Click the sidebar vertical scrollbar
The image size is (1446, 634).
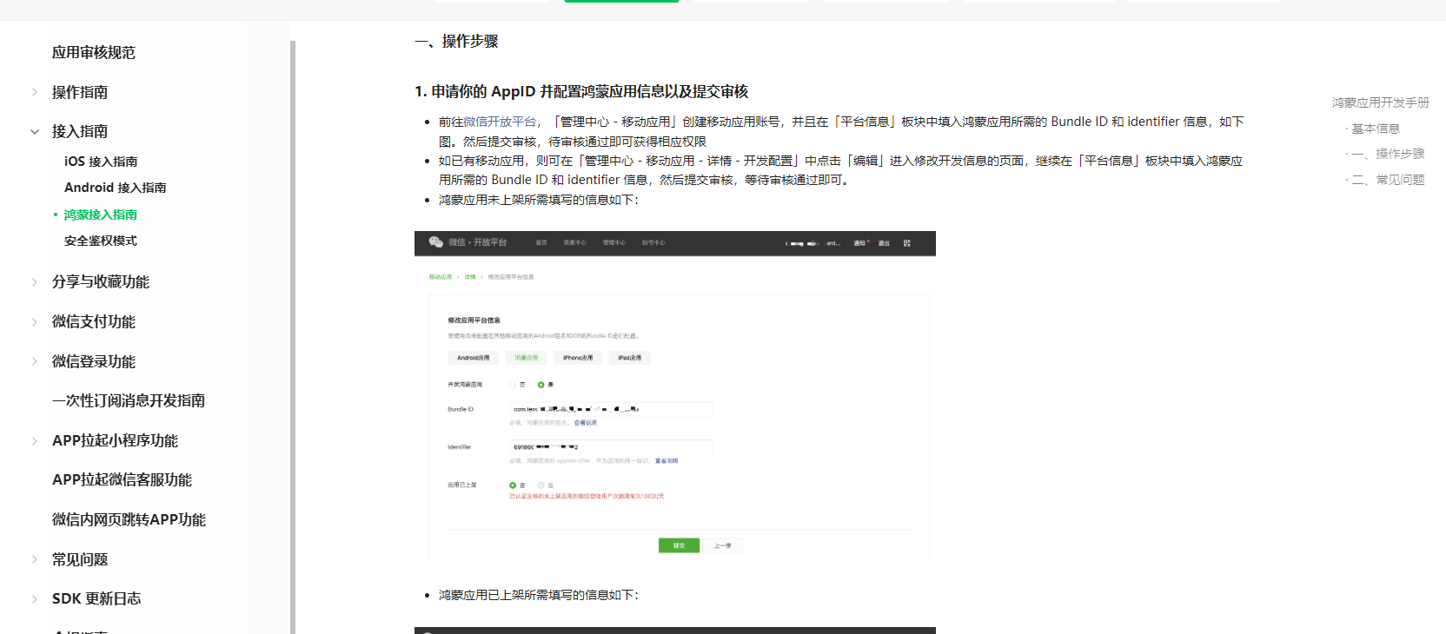[293, 337]
